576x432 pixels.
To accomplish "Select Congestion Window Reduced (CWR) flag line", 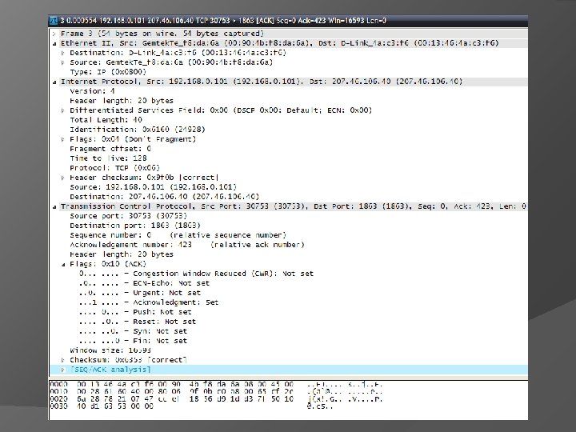I will (196, 274).
